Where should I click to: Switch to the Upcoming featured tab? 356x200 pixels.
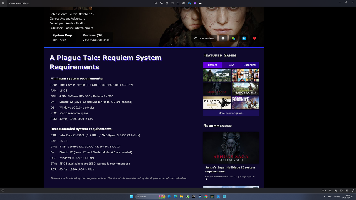pos(249,65)
